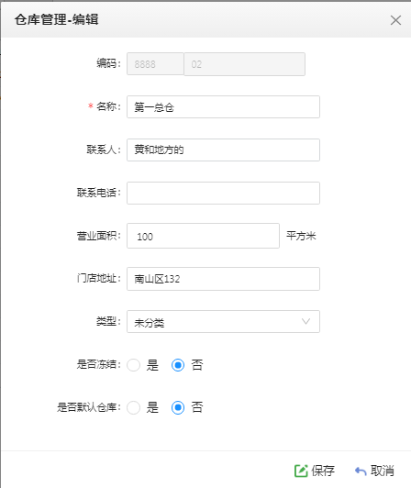
Task: Click the 保存 button text
Action: [323, 471]
